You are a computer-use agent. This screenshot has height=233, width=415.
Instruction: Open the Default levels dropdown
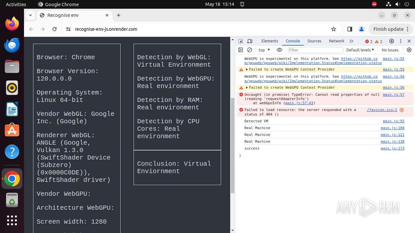pos(360,50)
